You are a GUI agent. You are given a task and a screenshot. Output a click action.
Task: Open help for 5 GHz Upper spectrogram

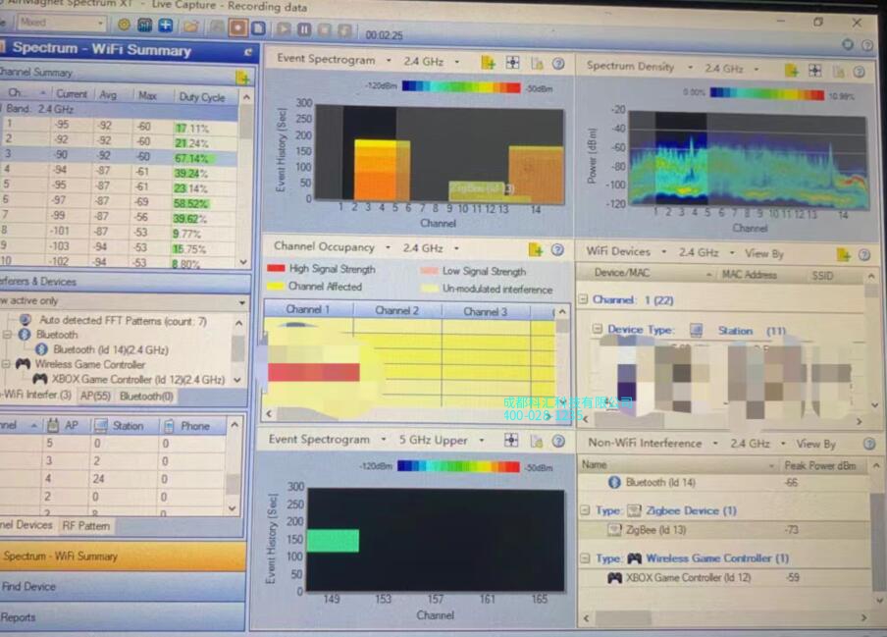[x=558, y=442]
